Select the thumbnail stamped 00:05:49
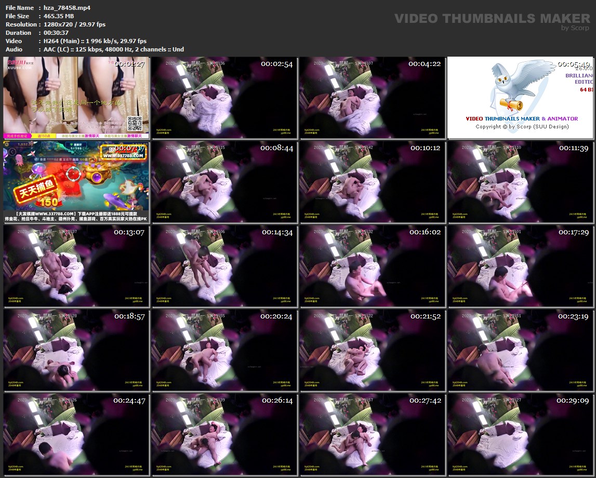The image size is (596, 478). coord(521,98)
